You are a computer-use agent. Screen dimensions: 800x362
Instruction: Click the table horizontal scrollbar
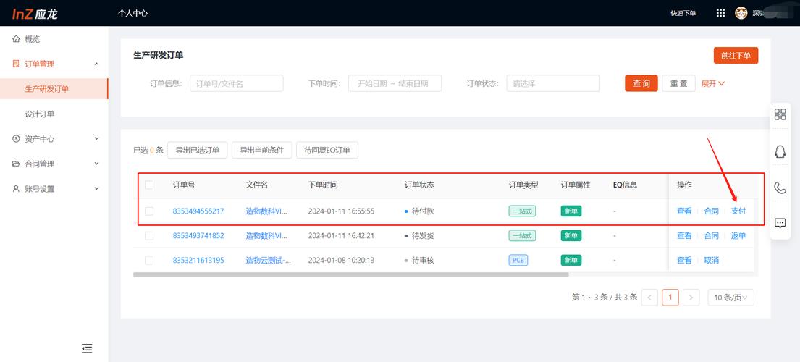[350, 274]
